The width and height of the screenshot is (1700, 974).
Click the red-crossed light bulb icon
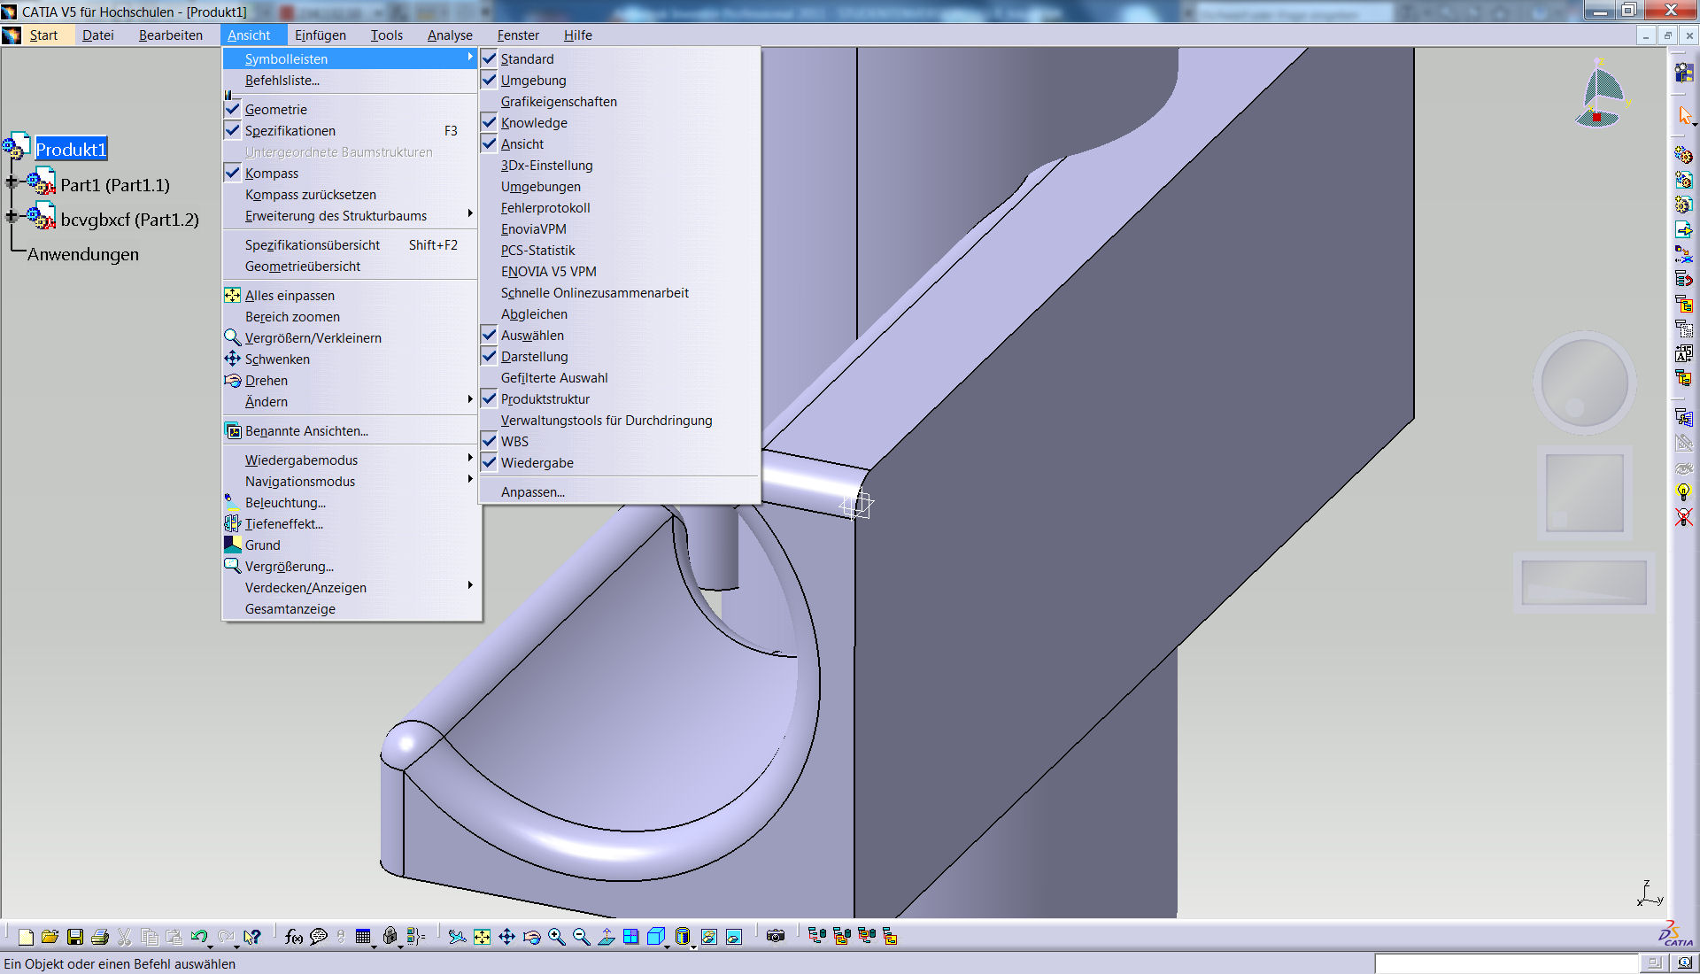(1683, 517)
